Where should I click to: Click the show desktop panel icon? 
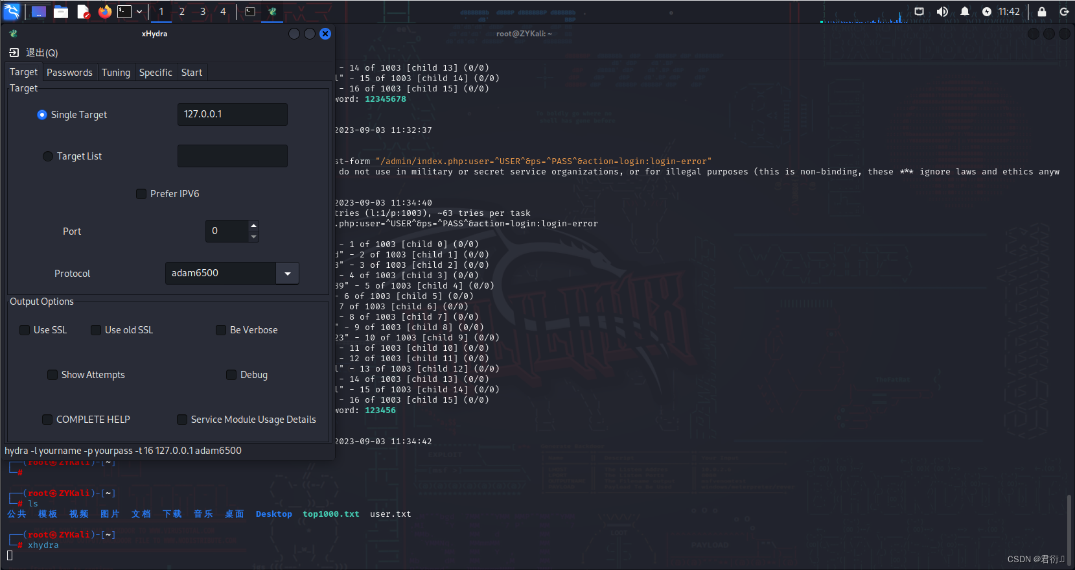coord(39,12)
